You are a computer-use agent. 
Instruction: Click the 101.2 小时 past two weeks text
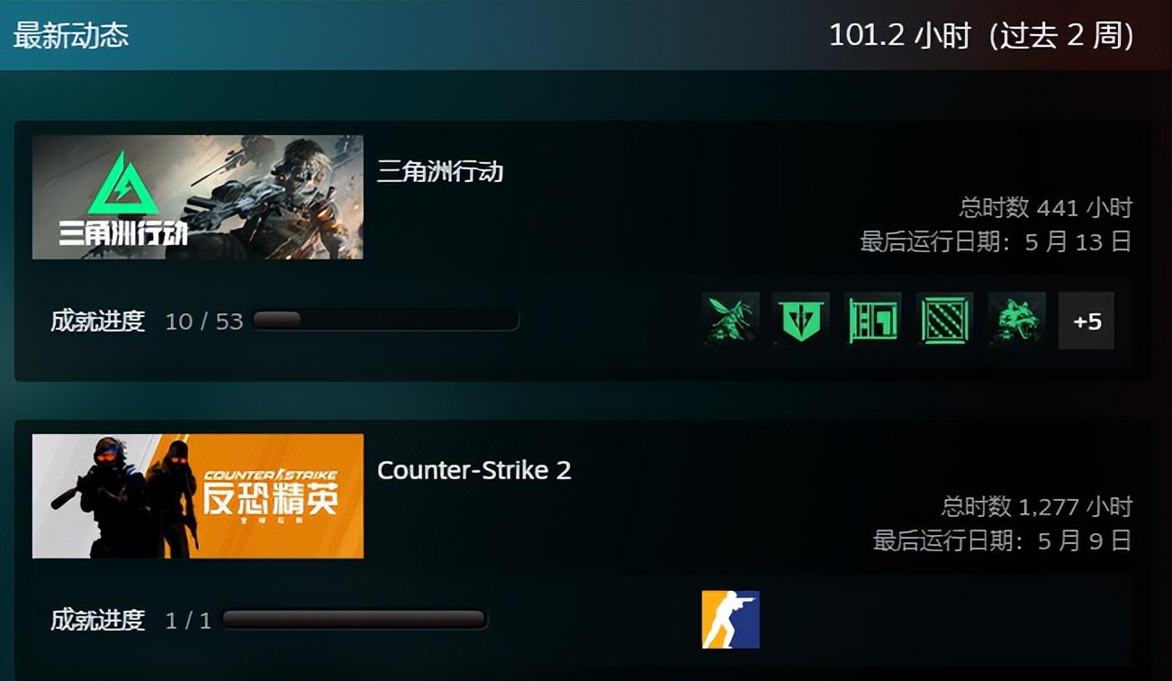pyautogui.click(x=981, y=35)
